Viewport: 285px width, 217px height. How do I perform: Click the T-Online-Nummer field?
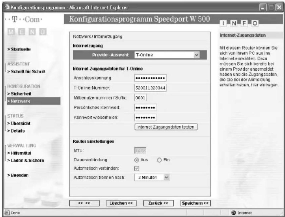tap(150, 88)
